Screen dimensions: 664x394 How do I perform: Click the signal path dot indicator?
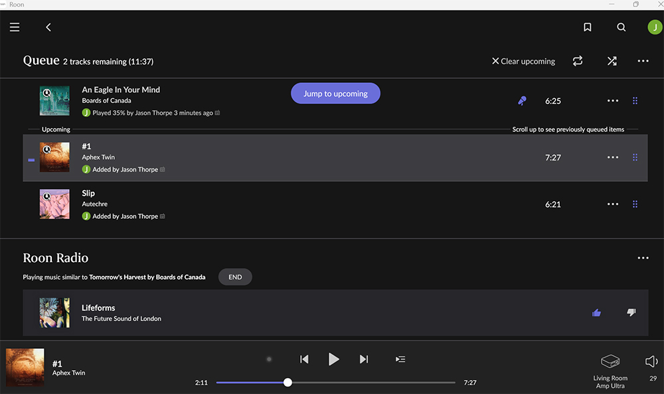269,360
